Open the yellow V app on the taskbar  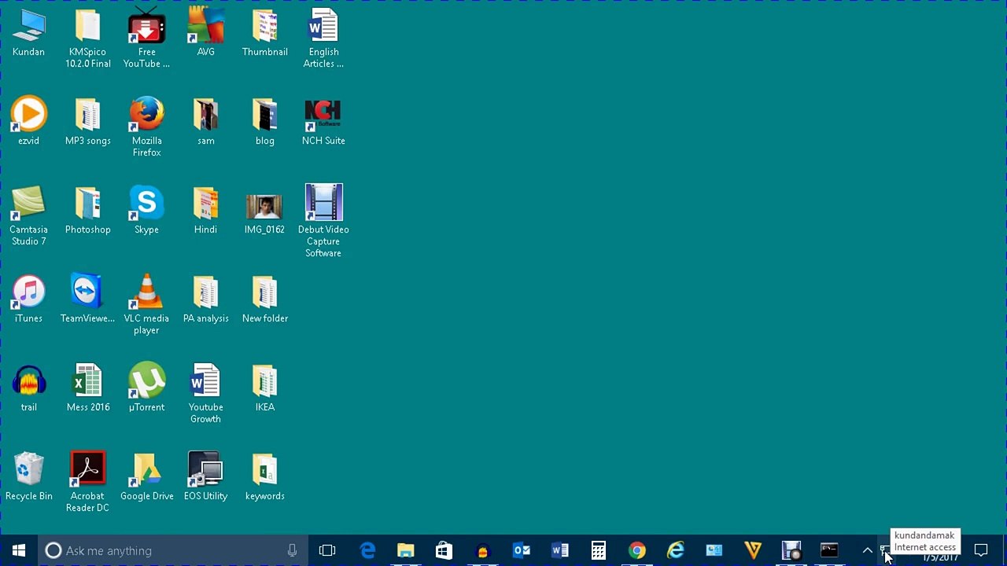tap(752, 550)
